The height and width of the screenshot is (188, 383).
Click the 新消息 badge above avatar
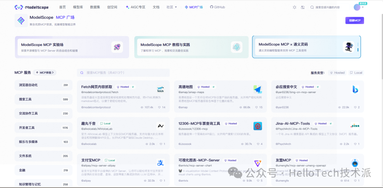point(363,4)
